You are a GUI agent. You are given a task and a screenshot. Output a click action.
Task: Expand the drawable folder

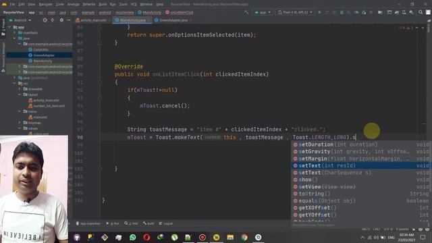click(20, 89)
